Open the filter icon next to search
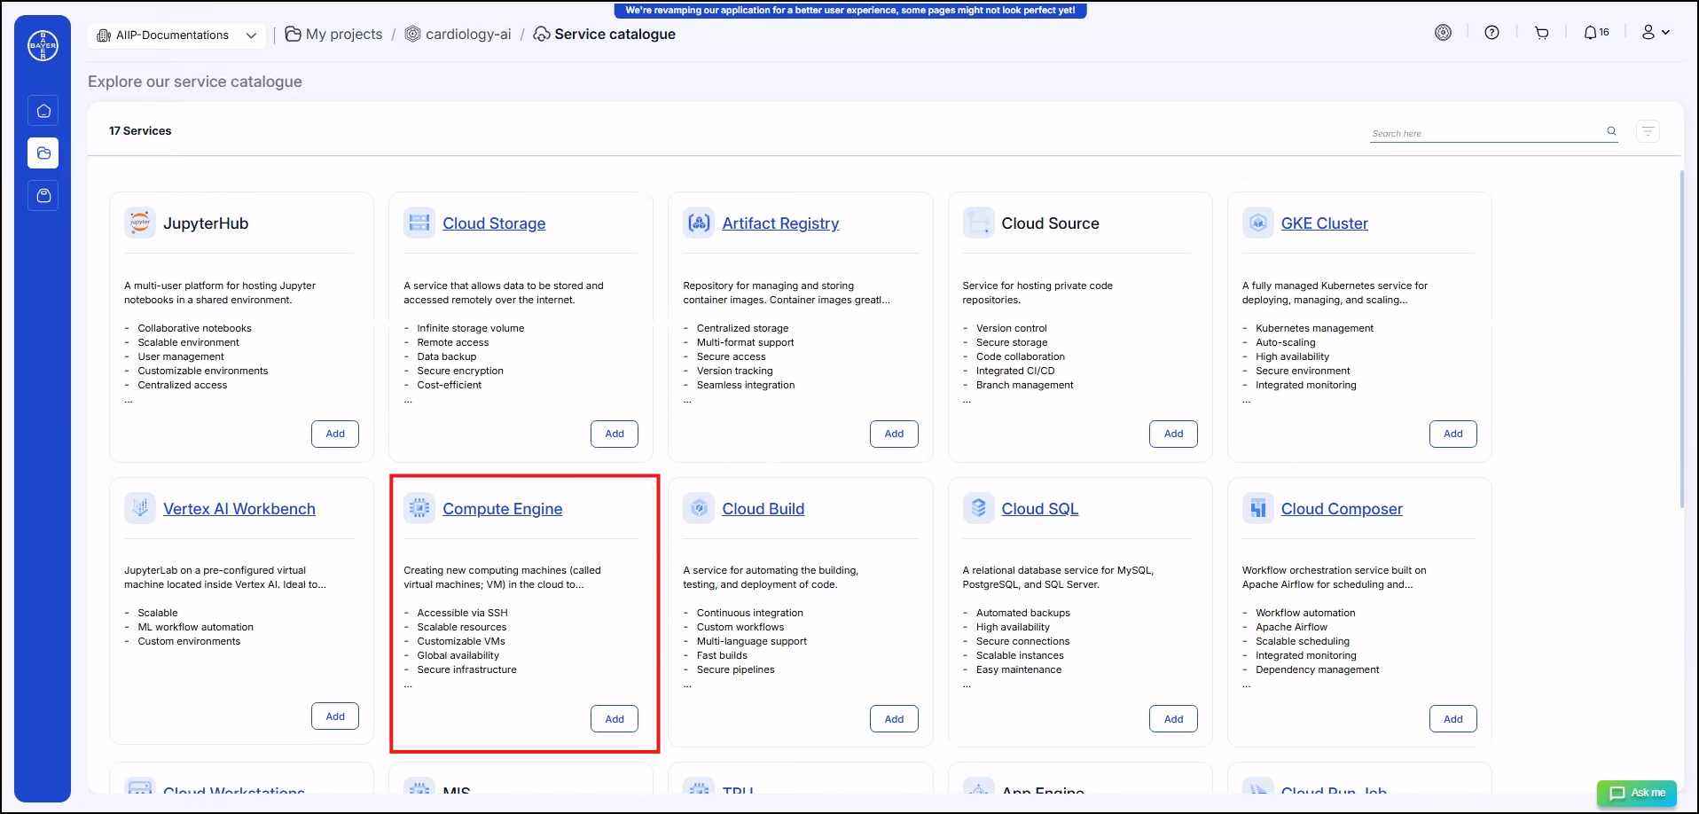Viewport: 1699px width, 814px height. 1648,131
